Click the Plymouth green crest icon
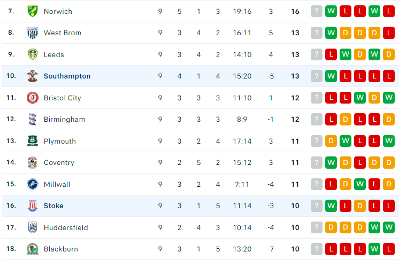The height and width of the screenshot is (260, 399). click(x=33, y=141)
